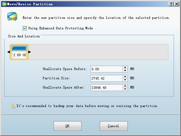Click the unallocated gray space in partition bar
This screenshot has height=136, width=181.
point(98,52)
